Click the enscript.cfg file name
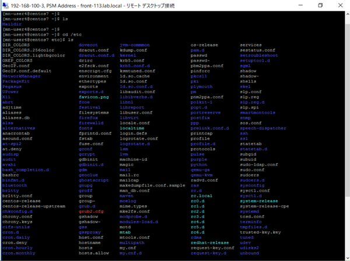The image size is (350, 261). tap(95, 71)
